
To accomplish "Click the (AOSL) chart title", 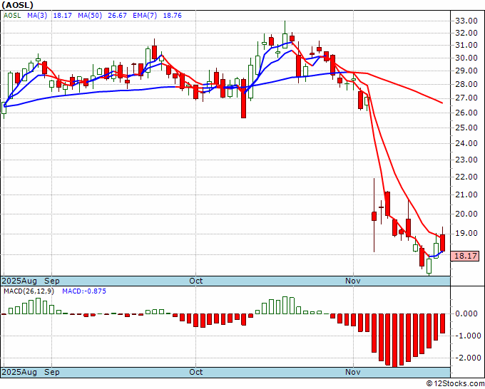I will tap(17, 5).
